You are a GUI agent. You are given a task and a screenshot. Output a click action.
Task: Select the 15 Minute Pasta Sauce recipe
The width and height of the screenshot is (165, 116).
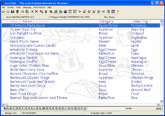coord(81,25)
